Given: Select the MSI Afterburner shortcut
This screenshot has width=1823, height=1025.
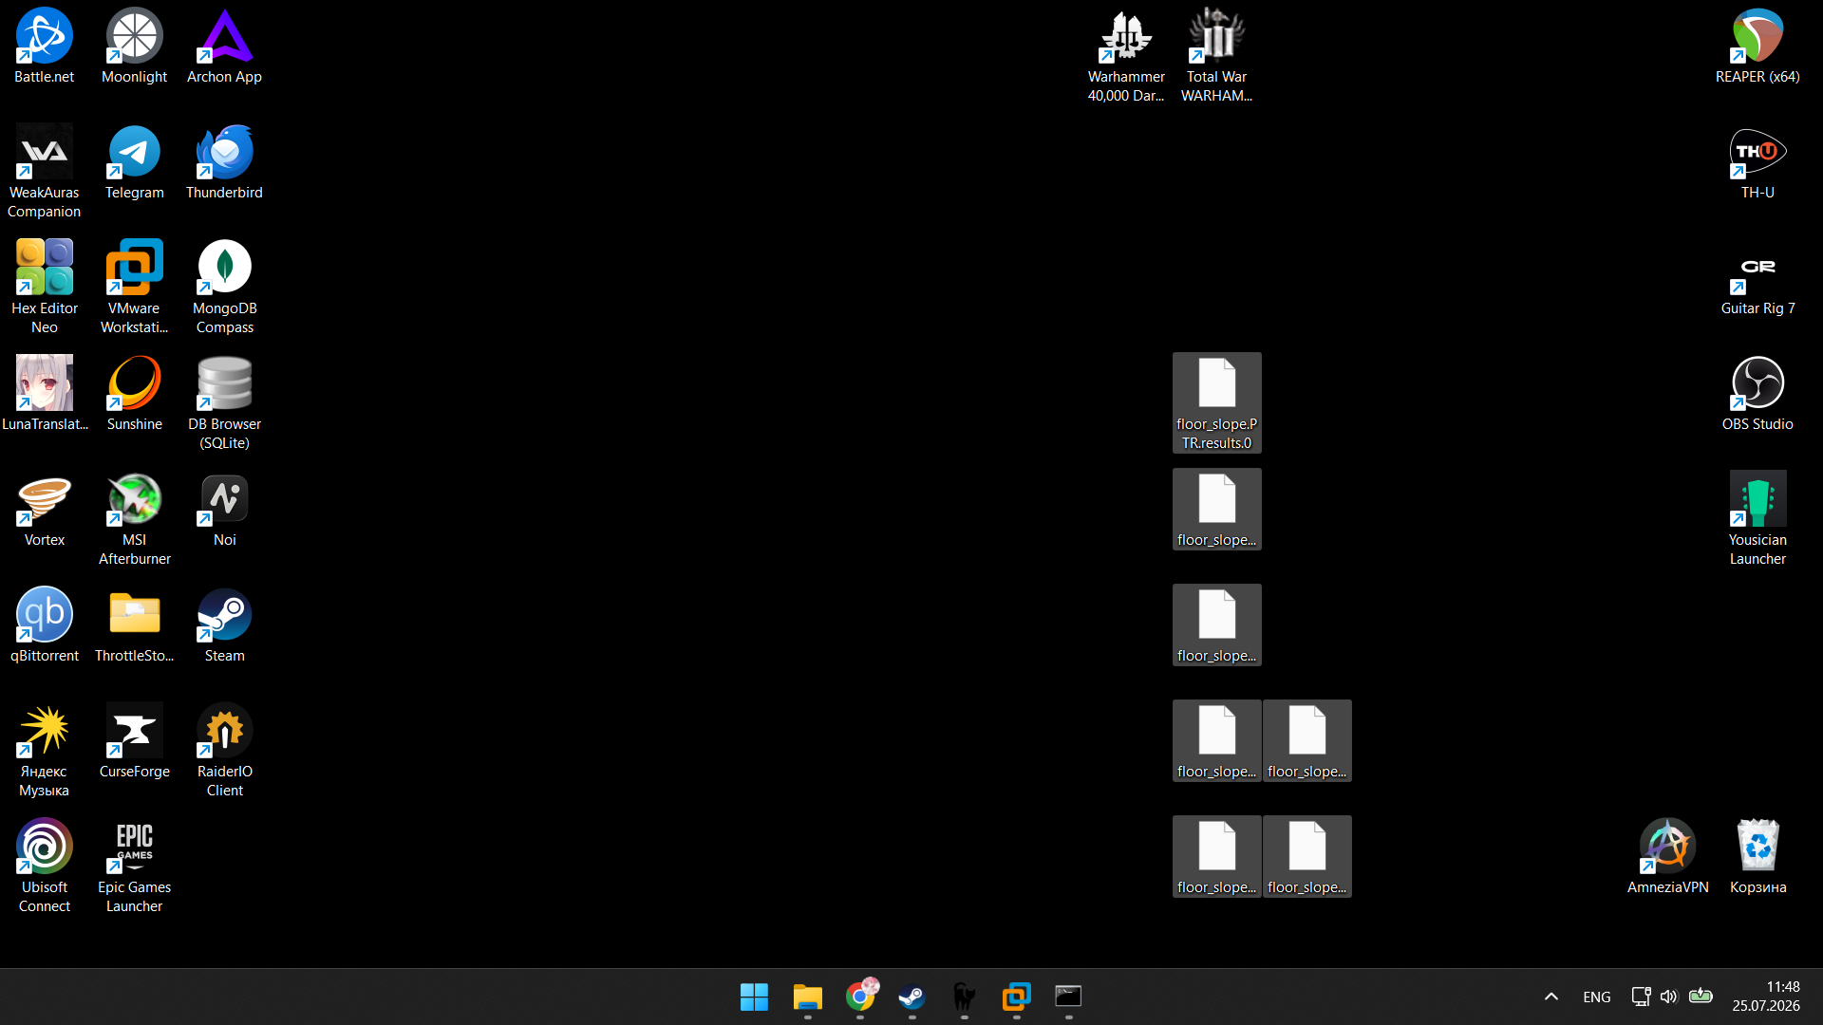Looking at the screenshot, I should [x=134, y=519].
